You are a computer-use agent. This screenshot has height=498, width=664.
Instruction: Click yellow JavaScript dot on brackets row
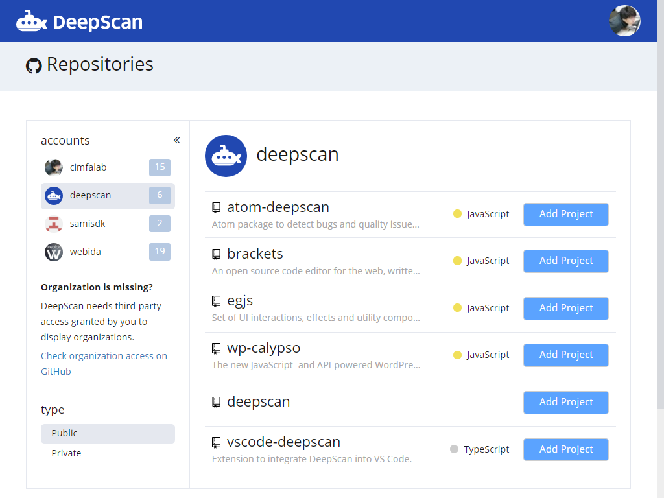click(457, 261)
